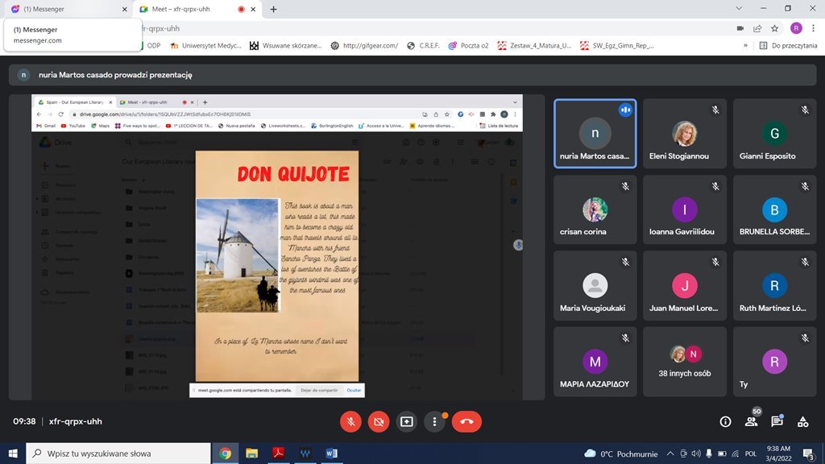Select Eleni Stogiannou participant tile

[685, 134]
